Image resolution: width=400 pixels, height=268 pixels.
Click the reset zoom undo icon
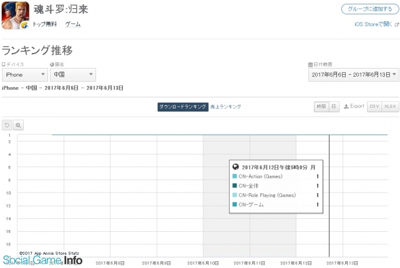[x=7, y=125]
